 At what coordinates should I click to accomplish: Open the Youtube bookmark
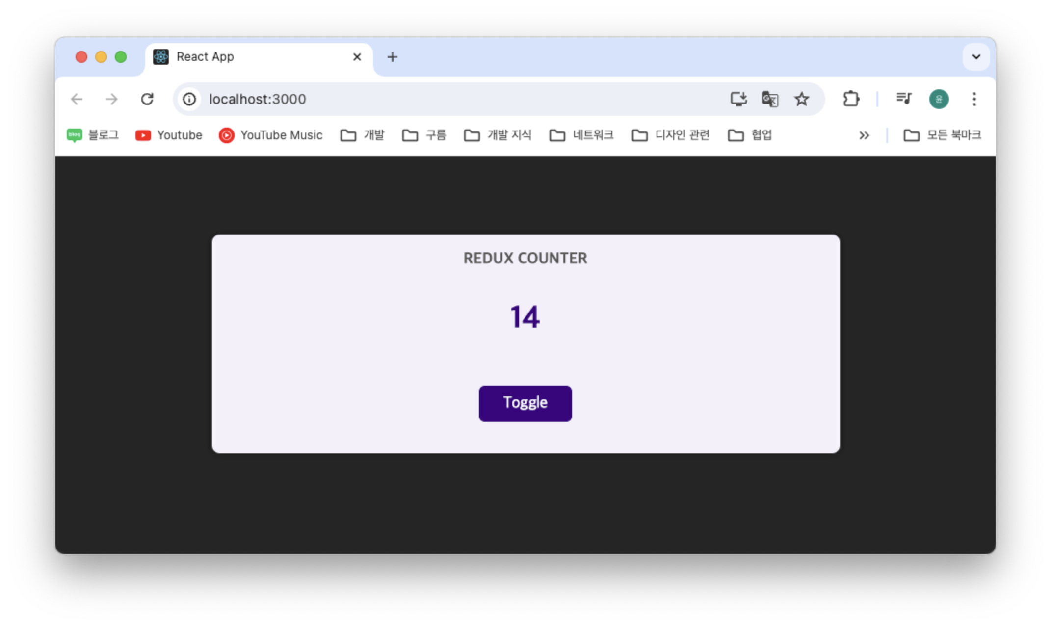click(x=169, y=135)
